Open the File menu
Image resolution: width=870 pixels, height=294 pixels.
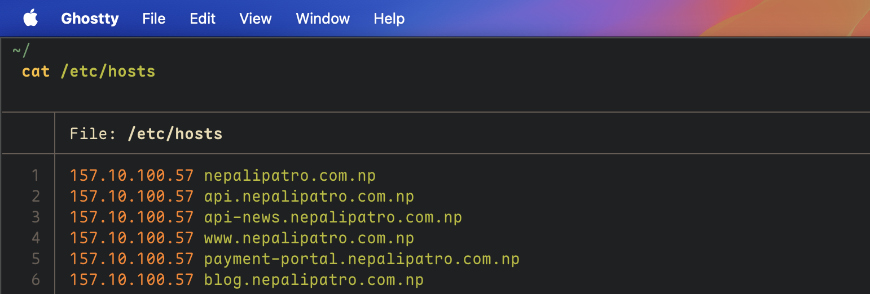point(154,19)
